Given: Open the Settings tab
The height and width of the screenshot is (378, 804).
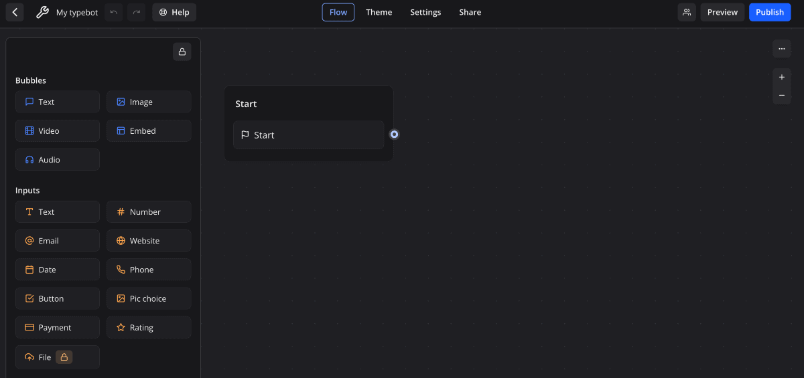Looking at the screenshot, I should 425,12.
